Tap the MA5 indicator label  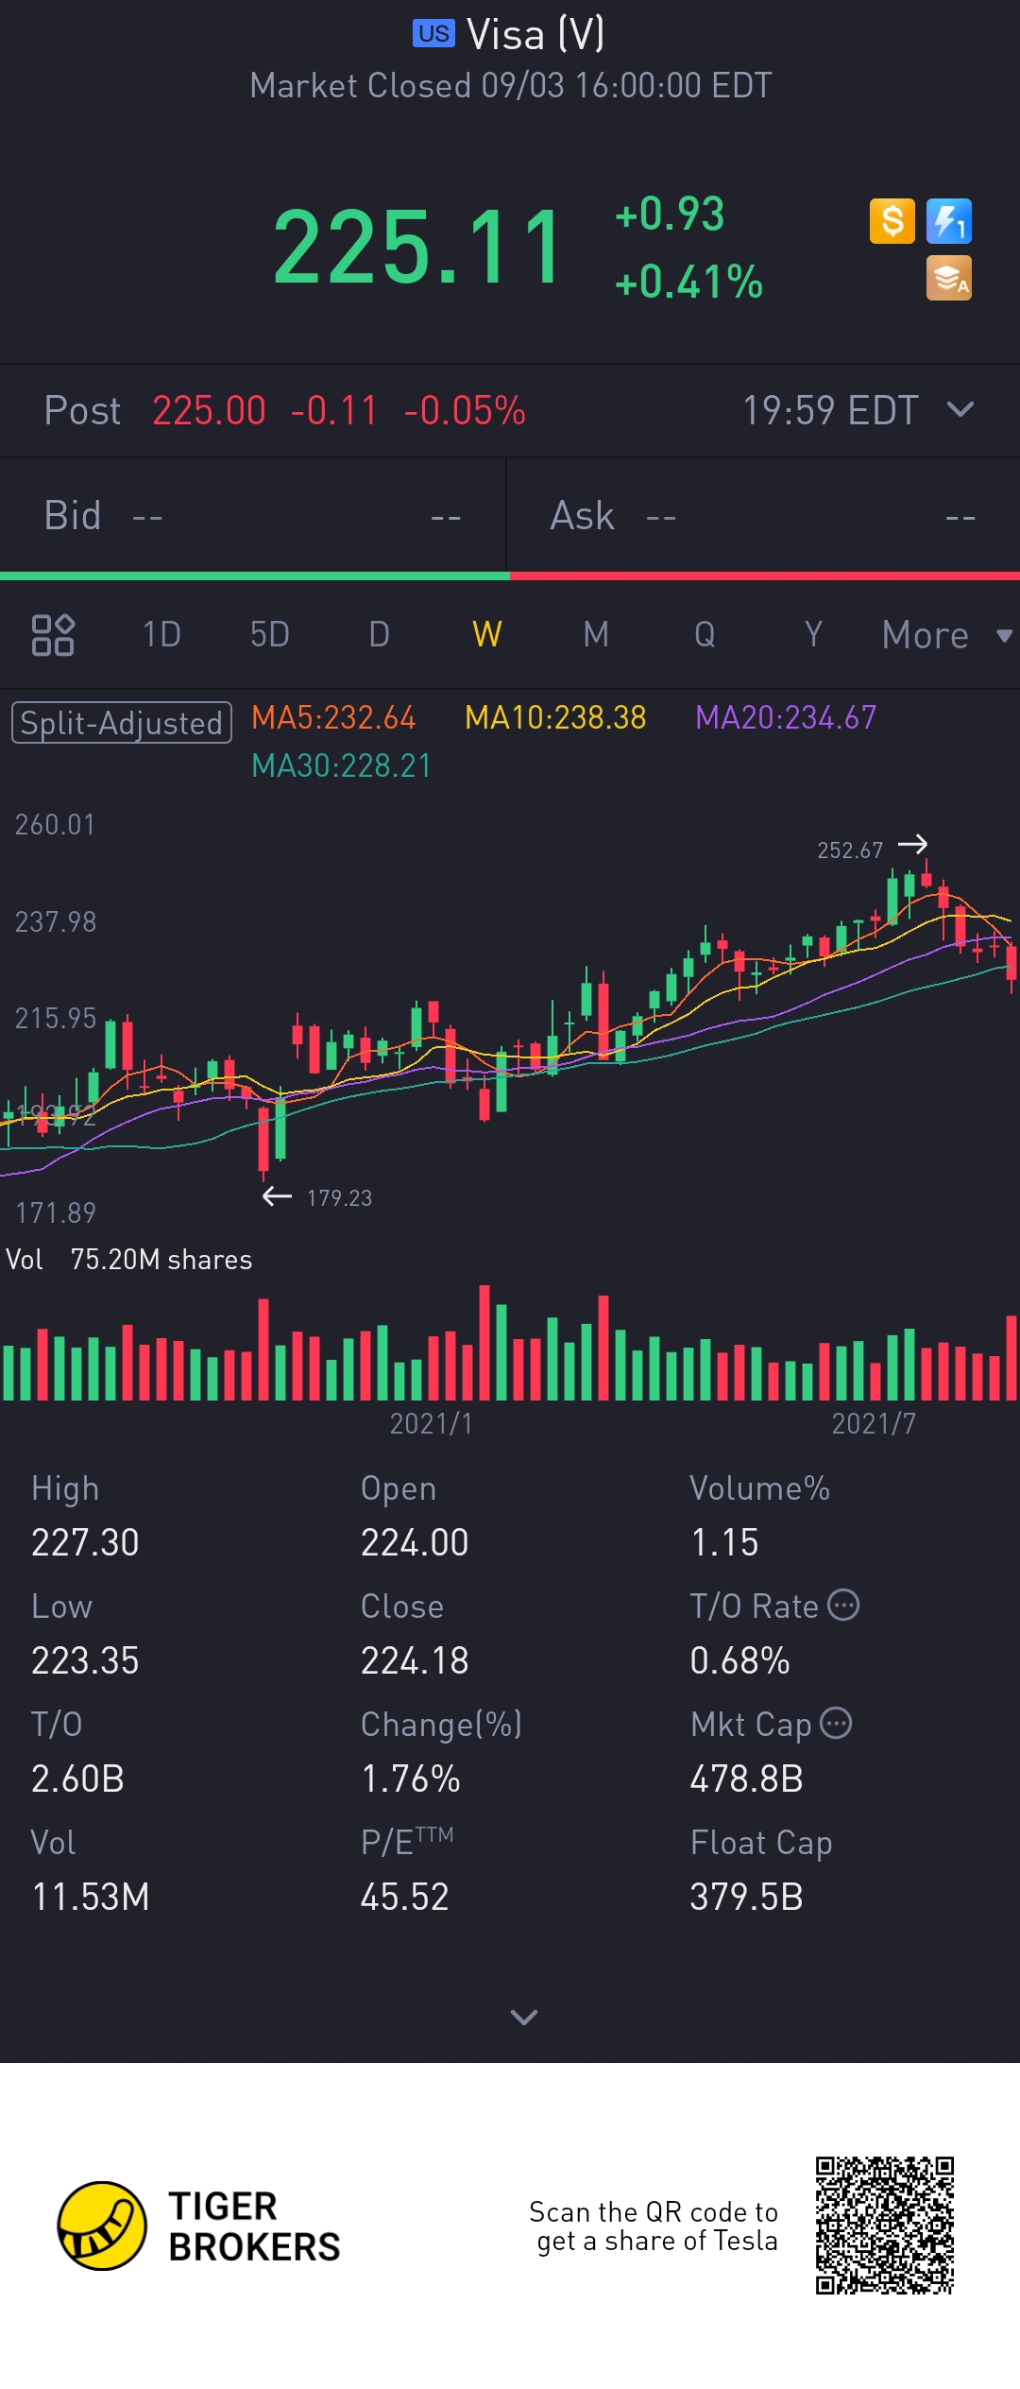click(x=333, y=718)
